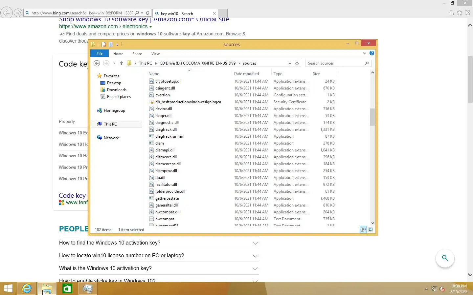Open the browser Favorites star icon
Screen dimensions: 473x295
point(460,12)
